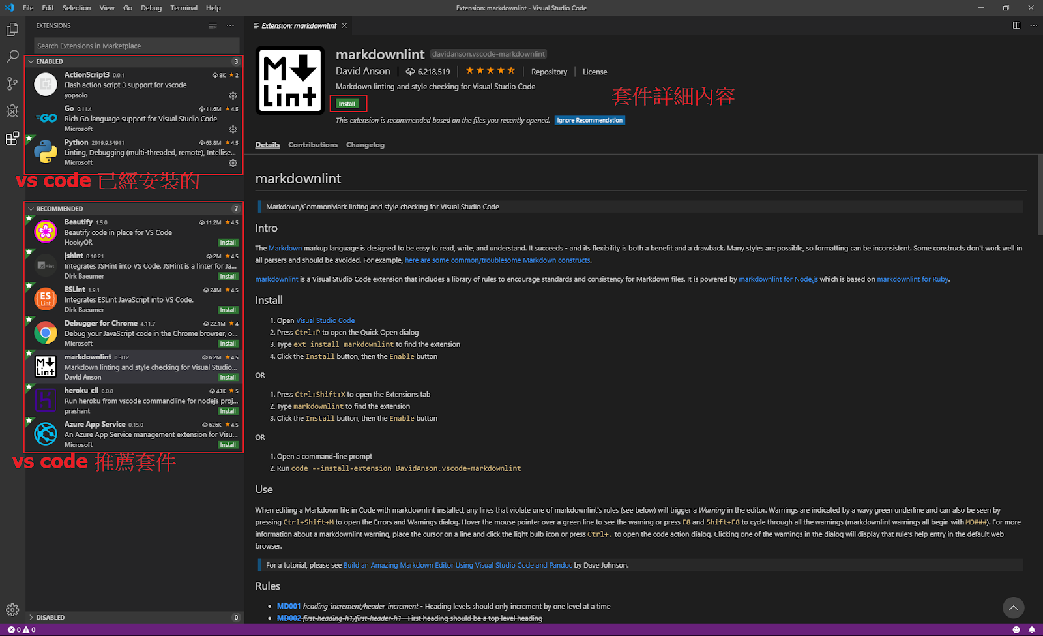Install markdownlint from the details page

347,104
